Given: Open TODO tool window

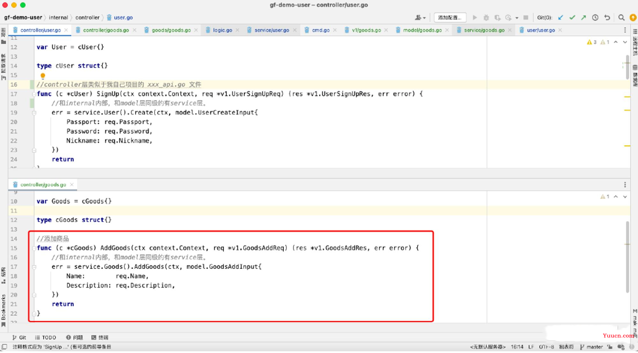Looking at the screenshot, I should [45, 337].
